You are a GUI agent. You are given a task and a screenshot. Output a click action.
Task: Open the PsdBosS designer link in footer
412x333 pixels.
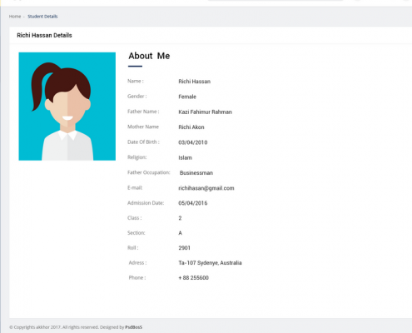[x=133, y=327]
